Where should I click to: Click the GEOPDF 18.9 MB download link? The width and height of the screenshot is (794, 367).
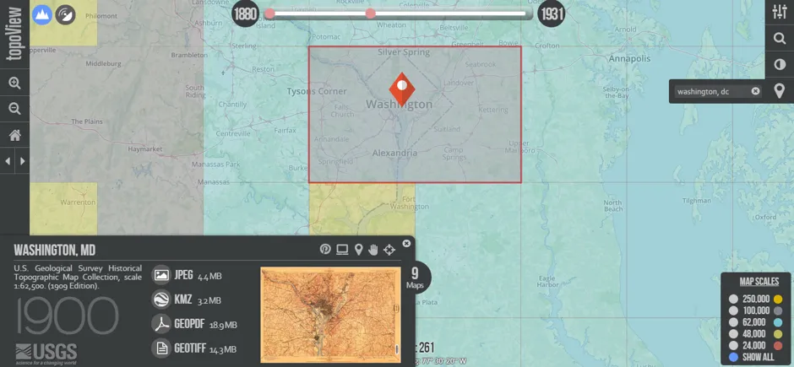(x=205, y=325)
